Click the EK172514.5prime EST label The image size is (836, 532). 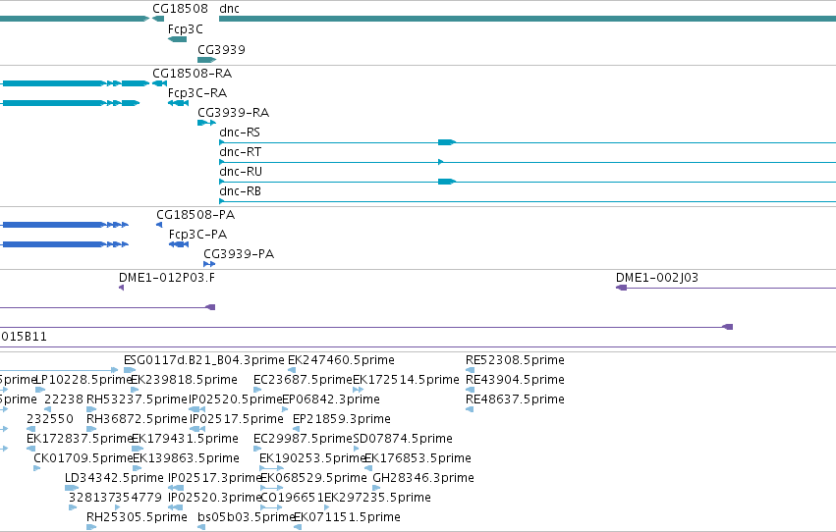pyautogui.click(x=407, y=380)
